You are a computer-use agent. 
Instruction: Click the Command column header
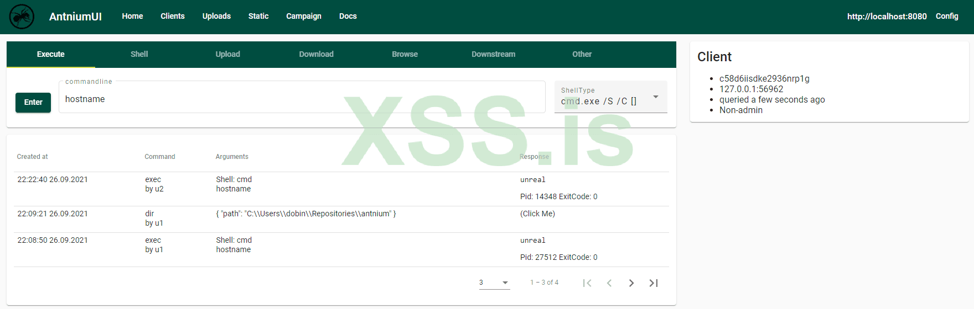(x=160, y=157)
